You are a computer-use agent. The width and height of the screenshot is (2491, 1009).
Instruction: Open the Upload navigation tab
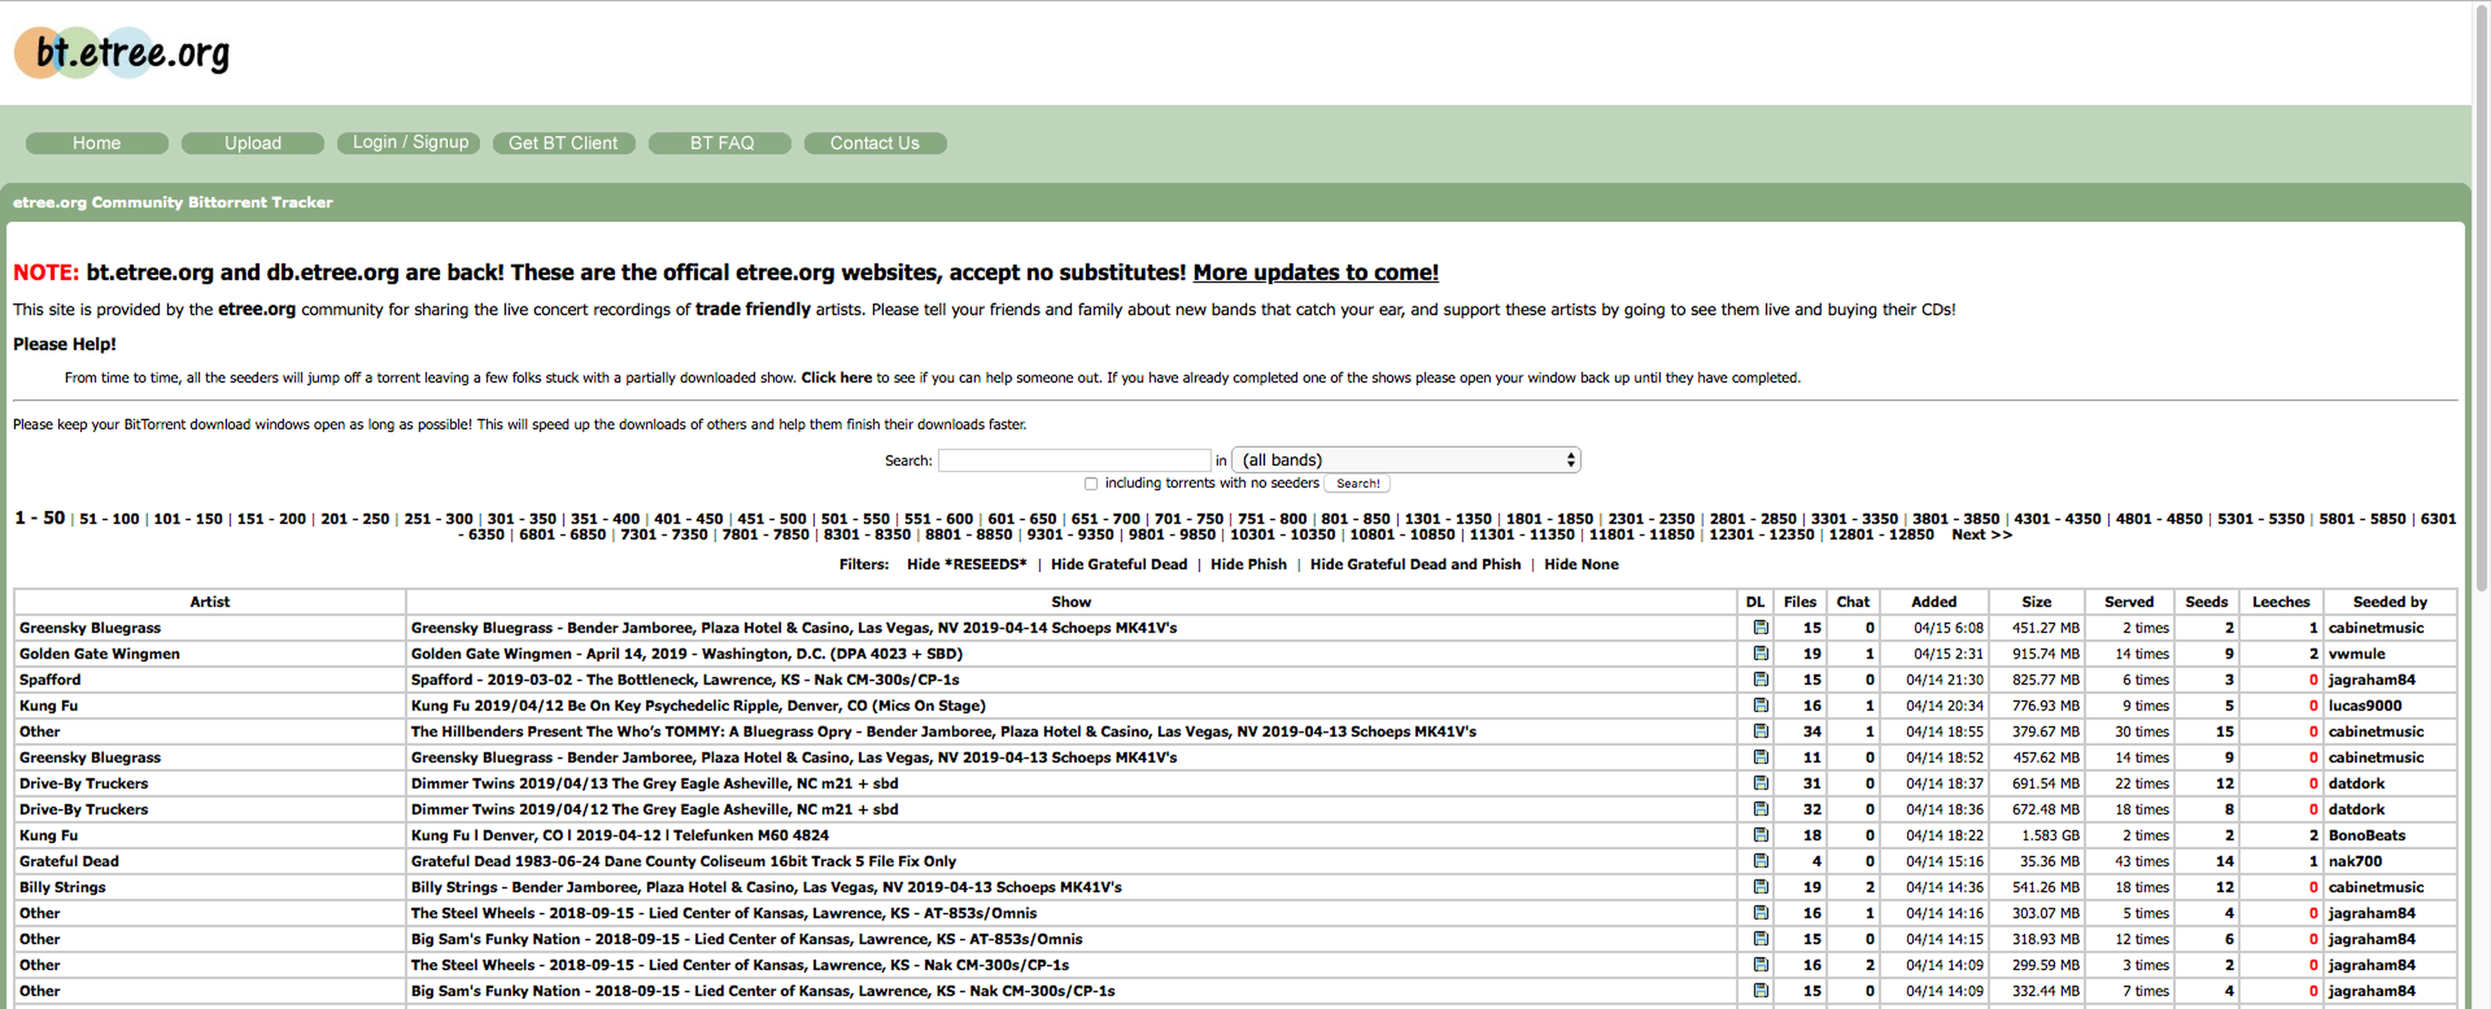pos(252,143)
